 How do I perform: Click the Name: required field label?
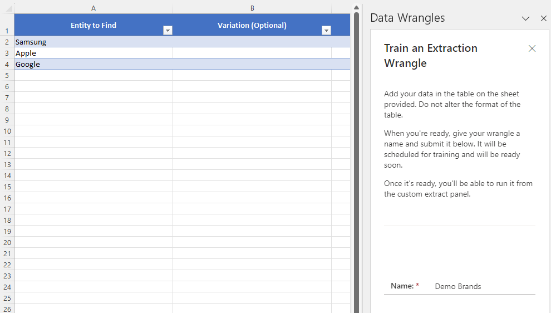pos(405,286)
